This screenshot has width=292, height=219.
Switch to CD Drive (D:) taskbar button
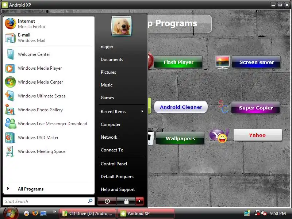click(88, 214)
